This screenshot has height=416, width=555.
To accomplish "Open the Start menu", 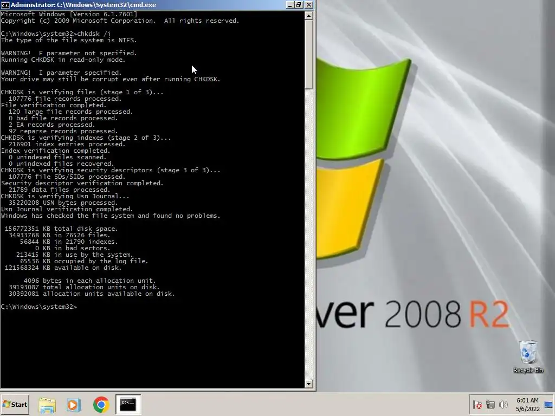I will pyautogui.click(x=15, y=405).
